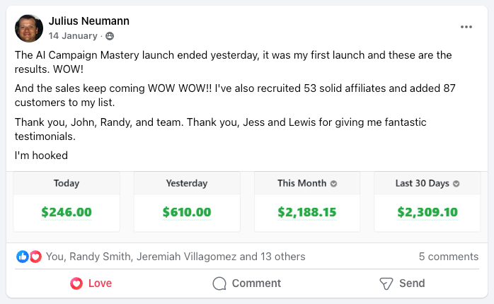
Task: Toggle the Love reaction button
Action: point(91,283)
